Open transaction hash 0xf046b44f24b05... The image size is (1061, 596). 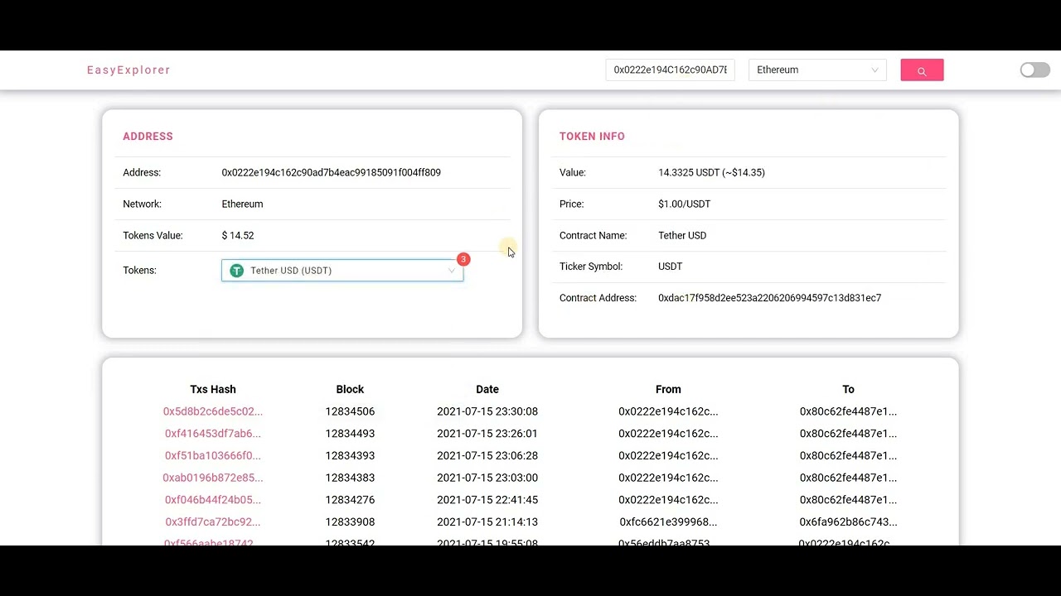[213, 500]
